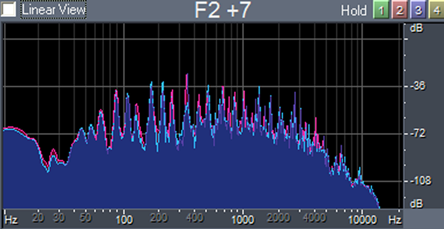The height and width of the screenshot is (229, 444).
Task: Toggle red Hold slot 2
Action: point(399,10)
